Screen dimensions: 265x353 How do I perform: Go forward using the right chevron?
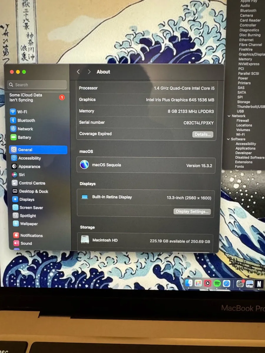pos(89,72)
